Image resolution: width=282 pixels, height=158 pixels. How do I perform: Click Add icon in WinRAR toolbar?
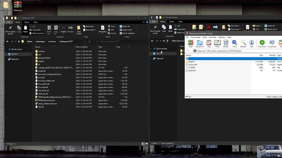(190, 43)
